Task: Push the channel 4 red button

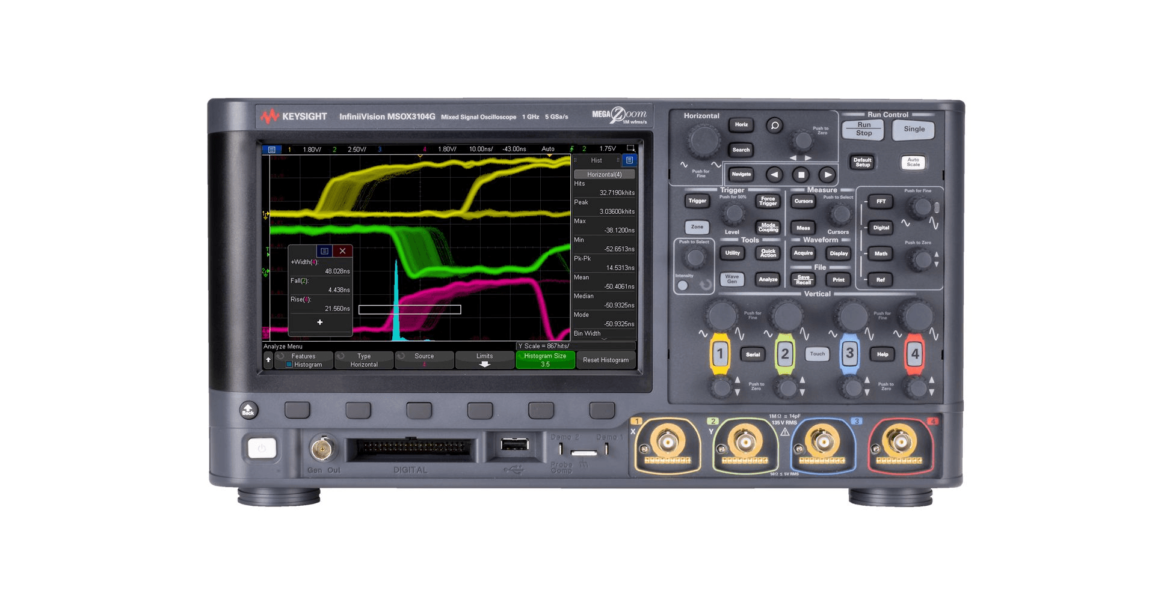Action: [914, 354]
